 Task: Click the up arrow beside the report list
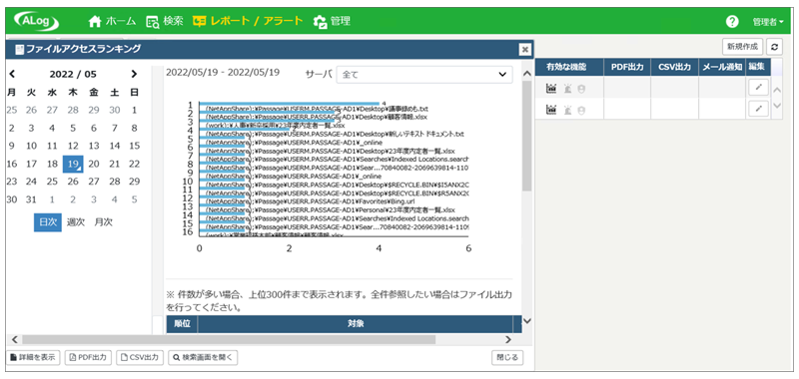(777, 91)
